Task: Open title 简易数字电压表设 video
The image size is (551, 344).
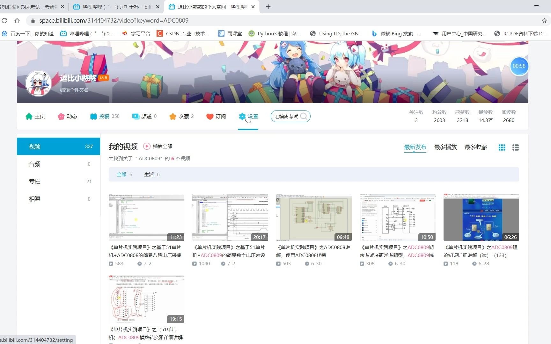Action: pos(229,251)
